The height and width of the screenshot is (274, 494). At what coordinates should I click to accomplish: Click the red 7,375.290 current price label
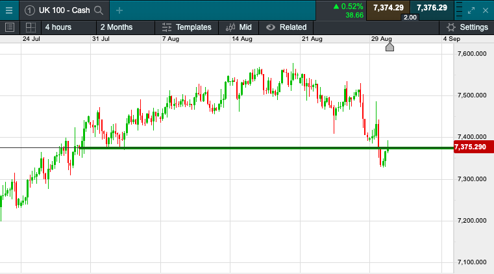click(x=472, y=148)
